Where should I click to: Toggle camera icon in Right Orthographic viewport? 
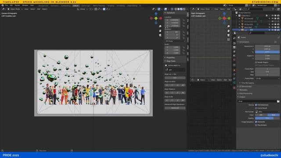point(228,35)
